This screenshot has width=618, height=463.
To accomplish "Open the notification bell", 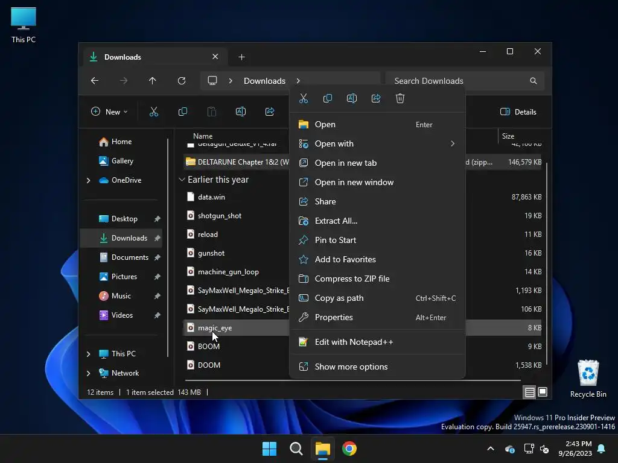I will tap(602, 449).
